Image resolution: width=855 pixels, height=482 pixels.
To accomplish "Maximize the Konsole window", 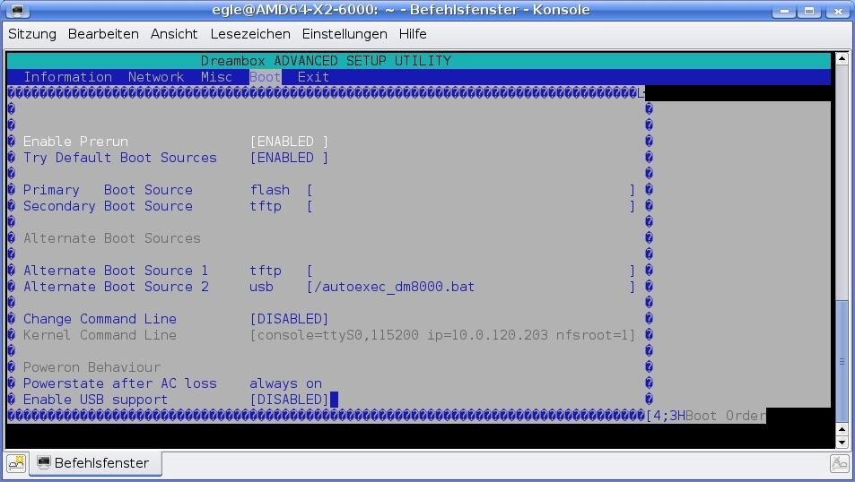I will [x=809, y=11].
